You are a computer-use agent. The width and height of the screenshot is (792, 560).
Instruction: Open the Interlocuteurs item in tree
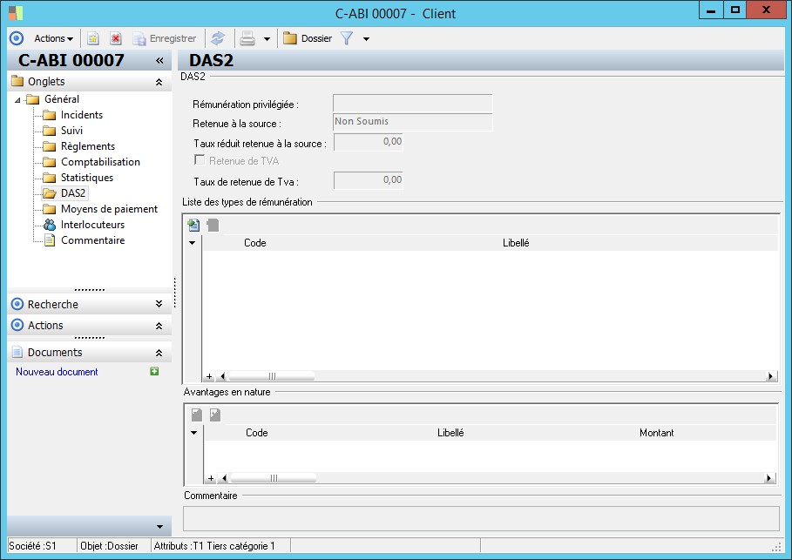click(92, 225)
